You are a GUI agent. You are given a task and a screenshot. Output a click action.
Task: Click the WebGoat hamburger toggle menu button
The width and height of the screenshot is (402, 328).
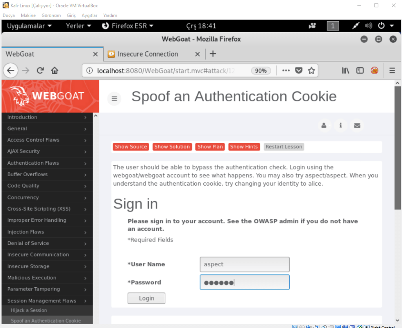(x=114, y=98)
